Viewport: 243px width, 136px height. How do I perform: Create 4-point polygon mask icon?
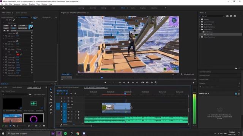pos(10,20)
